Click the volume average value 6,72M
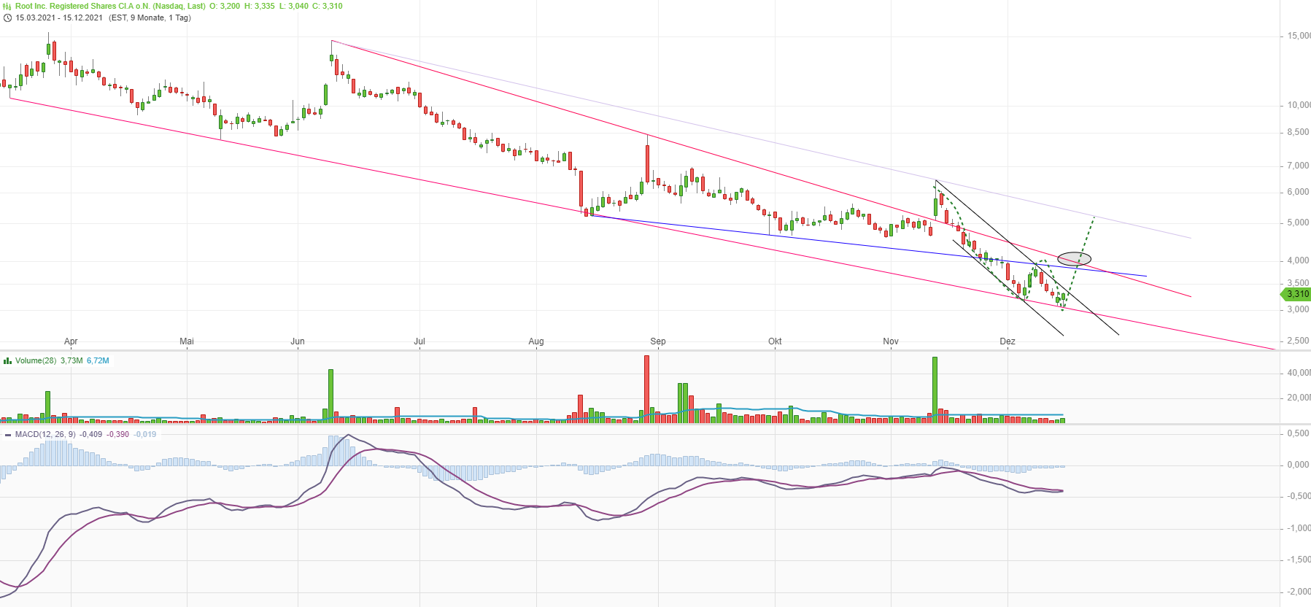 coord(98,360)
